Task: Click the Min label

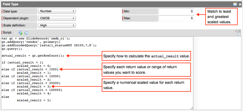Action: click(126, 11)
